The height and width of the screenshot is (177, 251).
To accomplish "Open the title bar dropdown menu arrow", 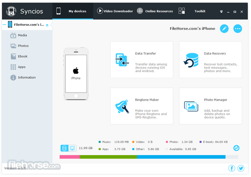I will [x=221, y=12].
